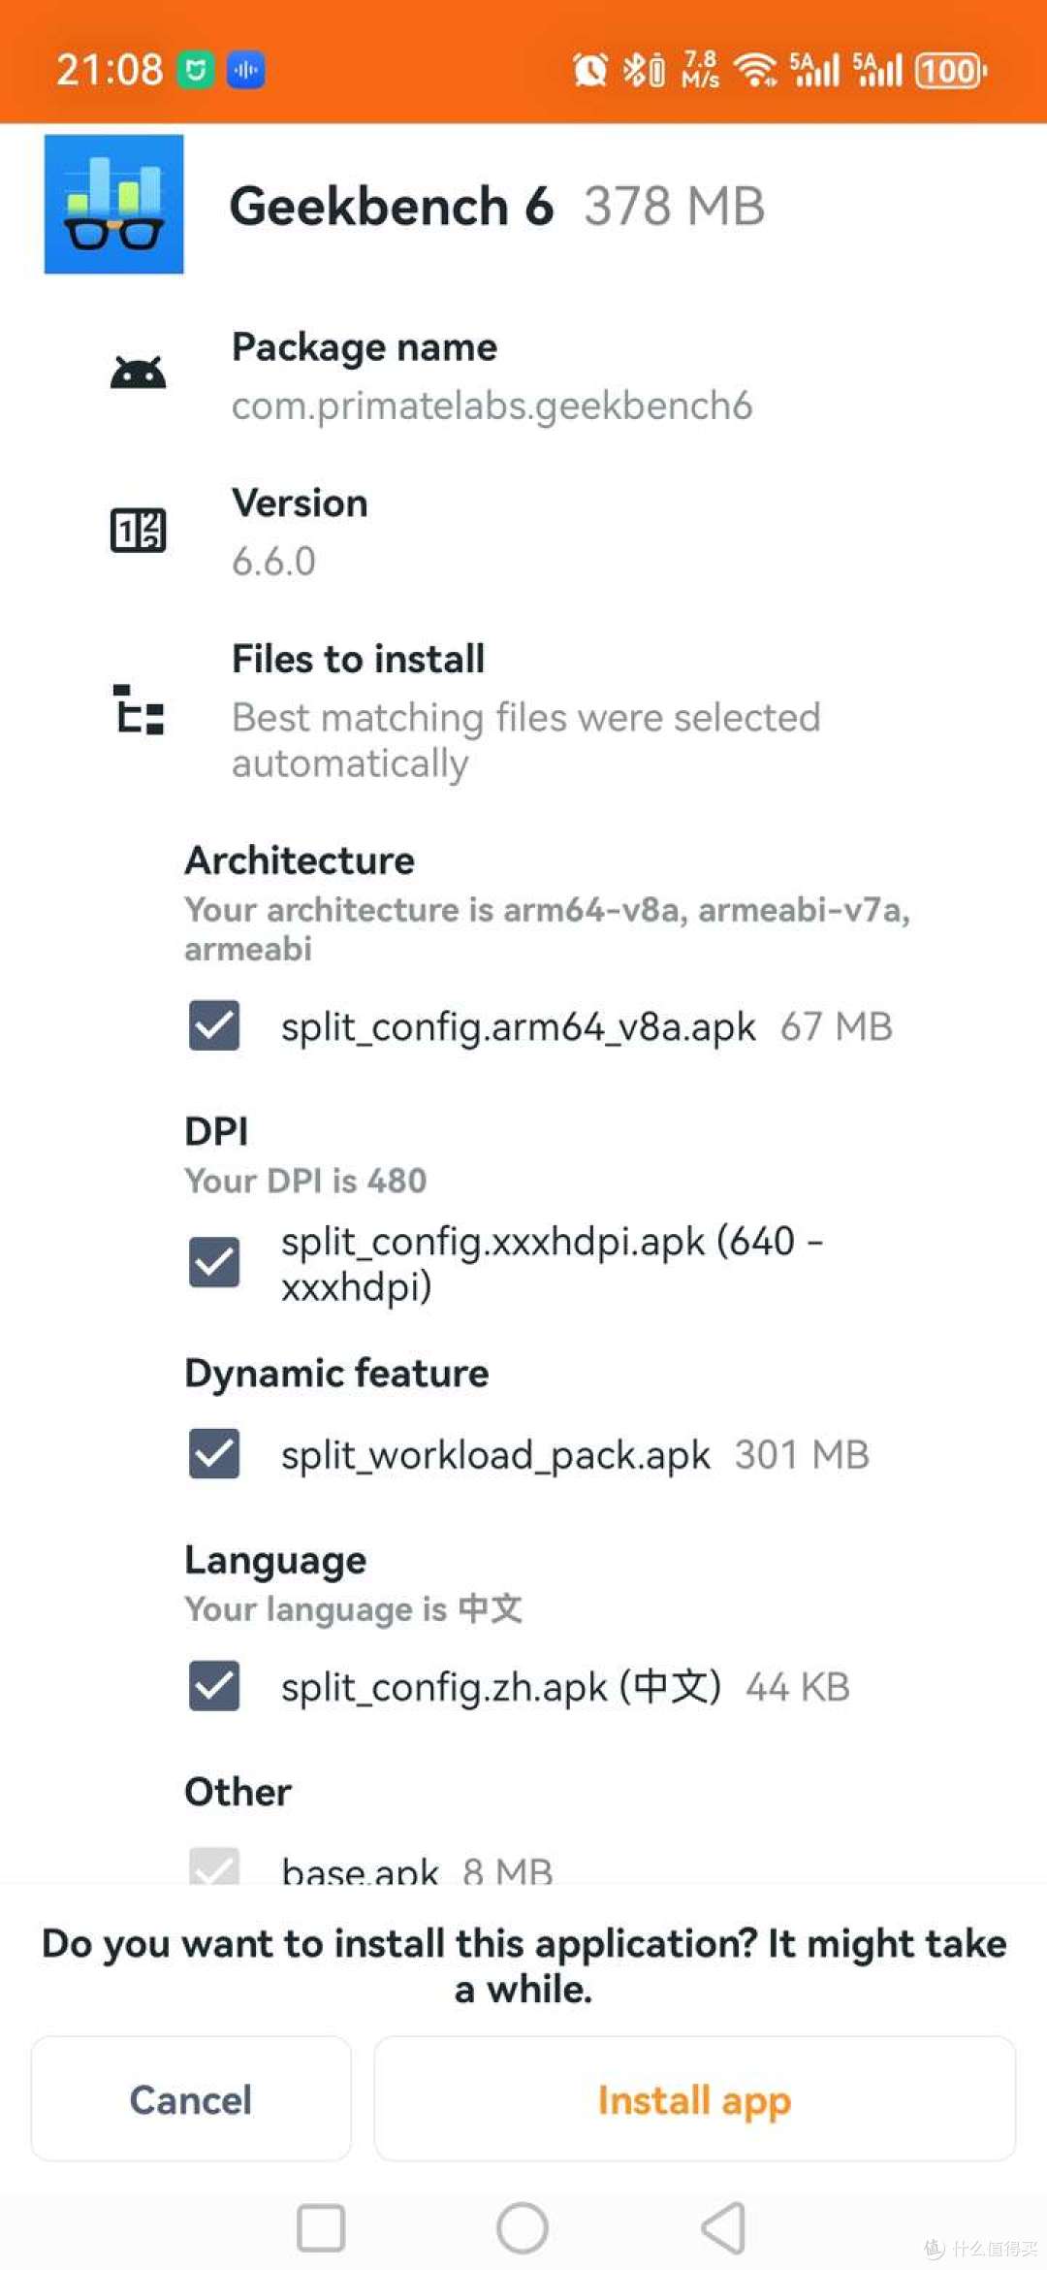Click the disabled base.apk checkbox
The image size is (1047, 2270).
pos(214,1866)
